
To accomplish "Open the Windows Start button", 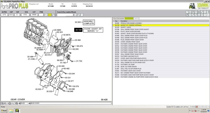I will (x=4, y=111).
